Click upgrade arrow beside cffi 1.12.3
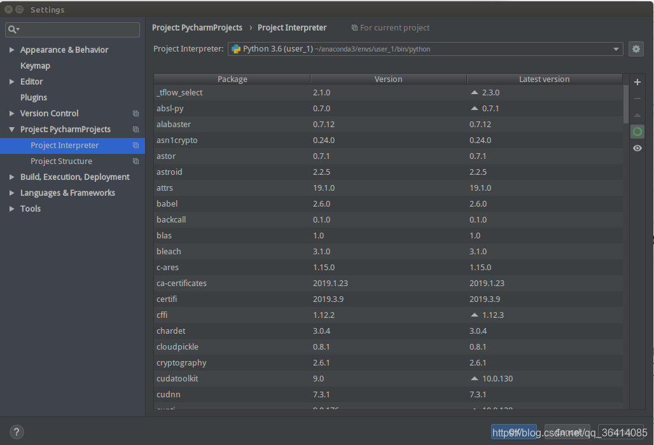 click(x=474, y=315)
